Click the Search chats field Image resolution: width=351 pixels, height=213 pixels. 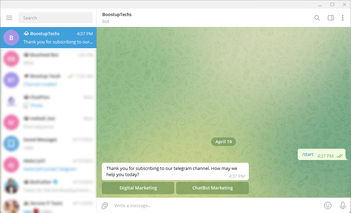click(55, 18)
